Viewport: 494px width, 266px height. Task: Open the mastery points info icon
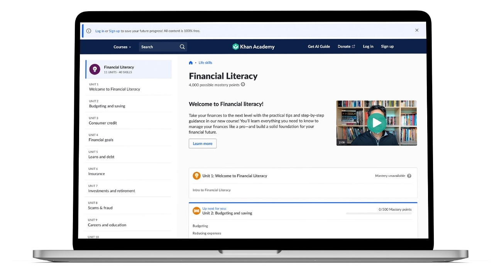pyautogui.click(x=242, y=84)
